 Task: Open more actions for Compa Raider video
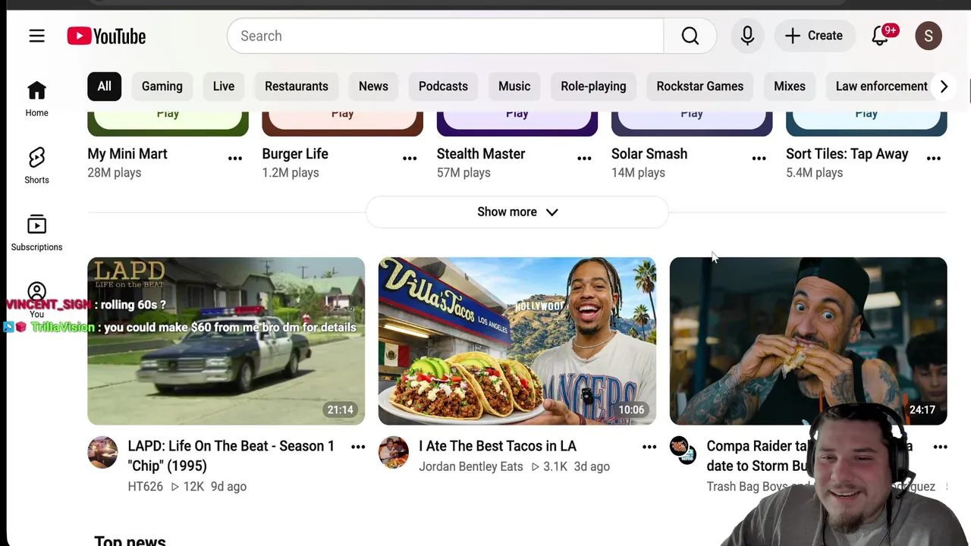[941, 447]
